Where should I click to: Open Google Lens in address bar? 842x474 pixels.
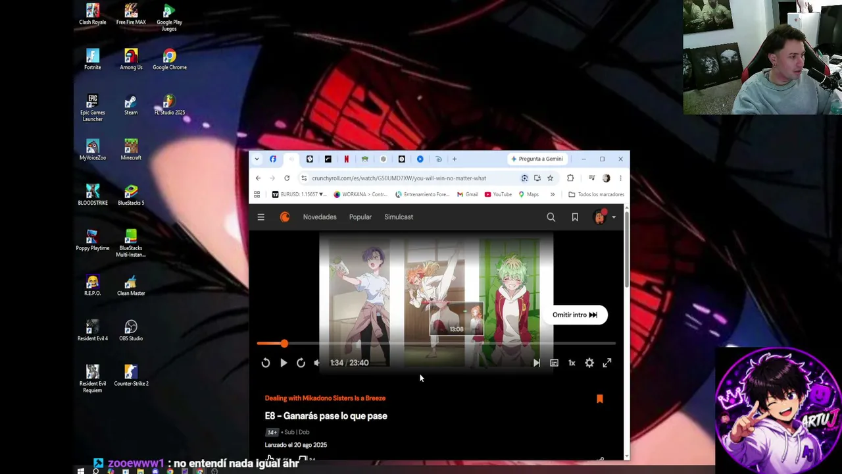524,178
